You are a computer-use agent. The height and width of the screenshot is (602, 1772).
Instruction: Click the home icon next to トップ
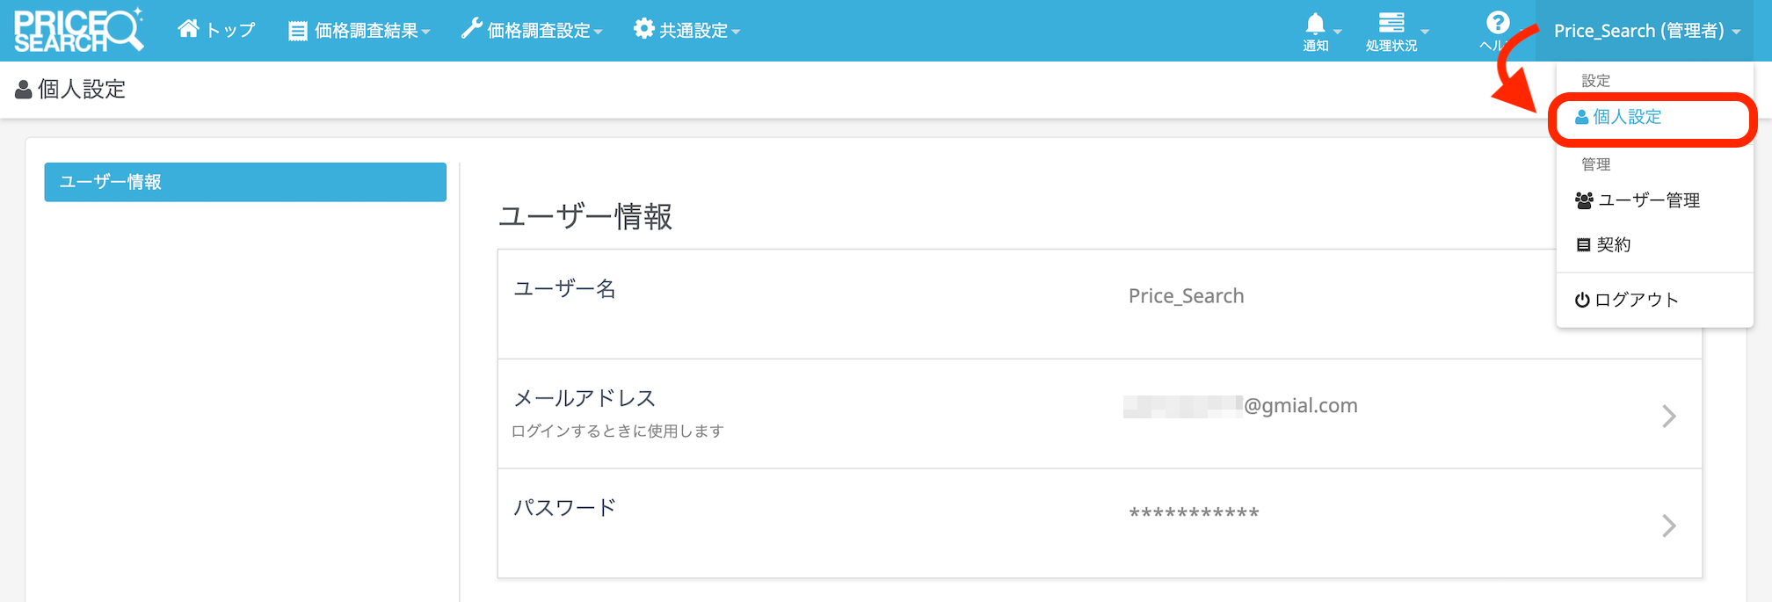(x=188, y=29)
